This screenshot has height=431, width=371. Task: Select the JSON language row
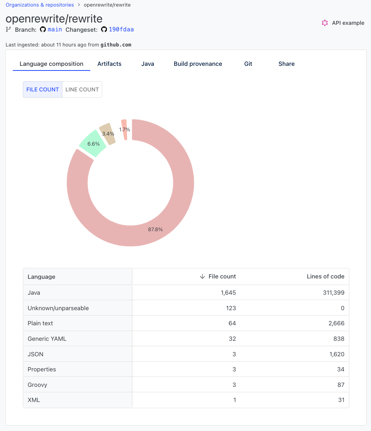[186, 354]
